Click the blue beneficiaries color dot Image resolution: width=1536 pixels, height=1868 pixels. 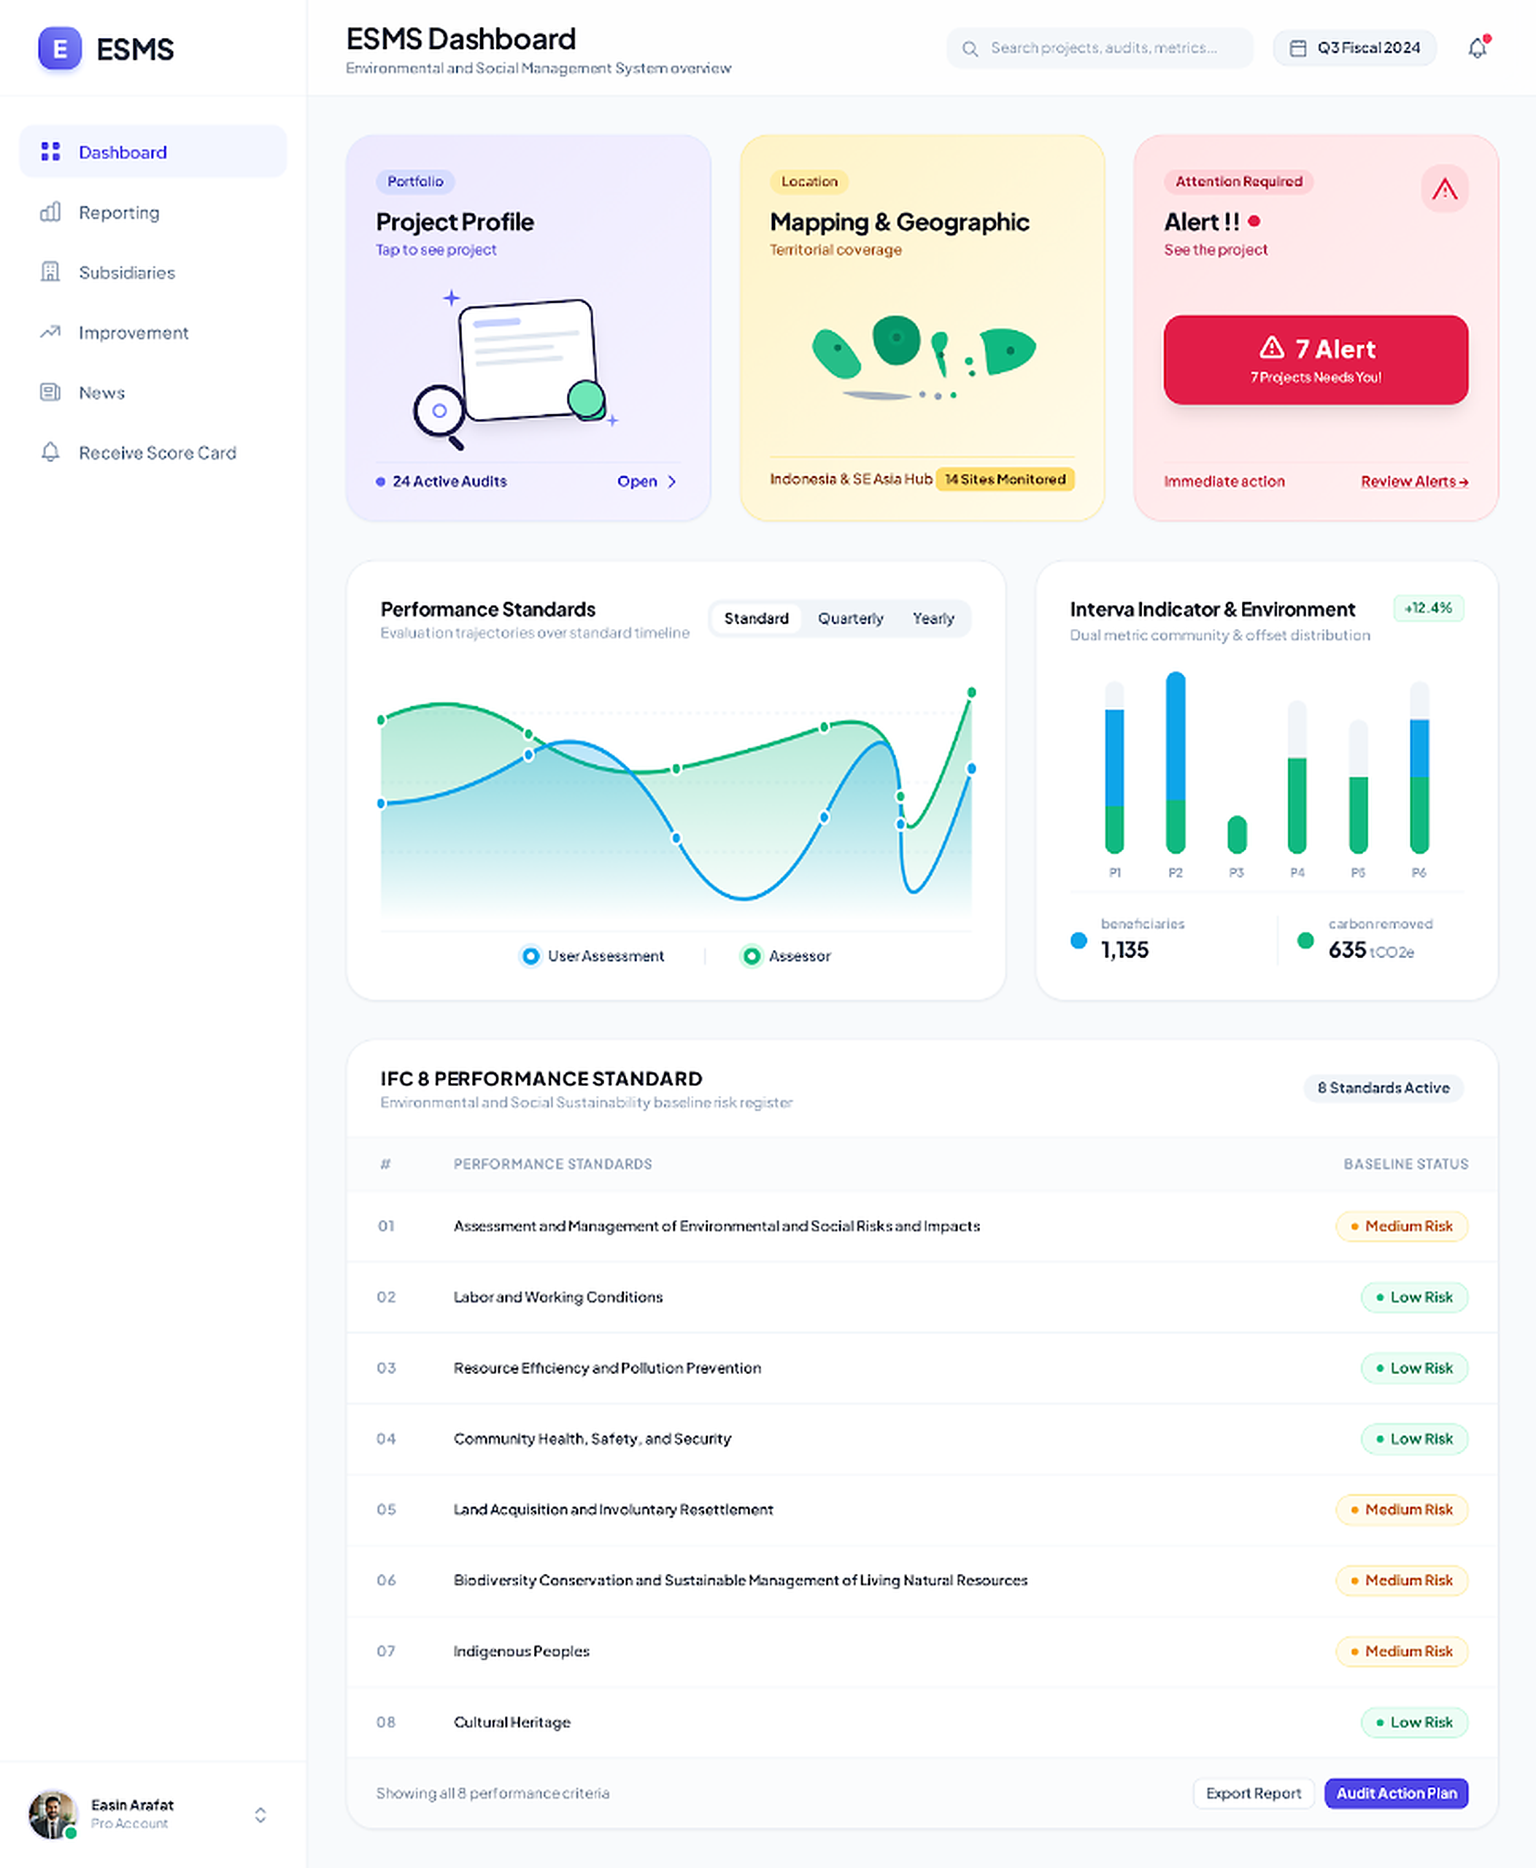click(x=1078, y=941)
